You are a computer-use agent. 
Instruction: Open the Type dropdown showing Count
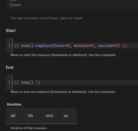72,5
